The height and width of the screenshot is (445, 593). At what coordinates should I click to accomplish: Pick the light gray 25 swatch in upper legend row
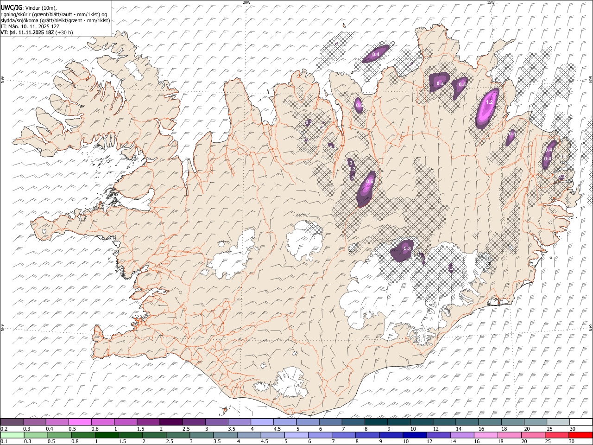558,422
